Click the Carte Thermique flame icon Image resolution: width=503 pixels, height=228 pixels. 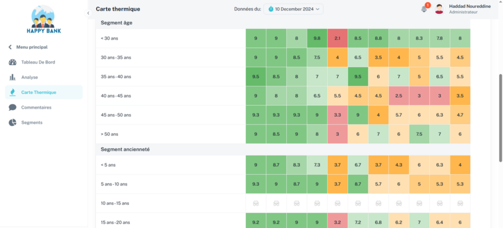pos(12,92)
